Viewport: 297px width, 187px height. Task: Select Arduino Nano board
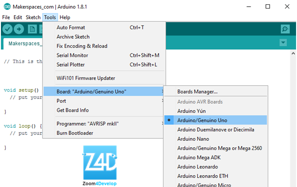(x=216, y=139)
